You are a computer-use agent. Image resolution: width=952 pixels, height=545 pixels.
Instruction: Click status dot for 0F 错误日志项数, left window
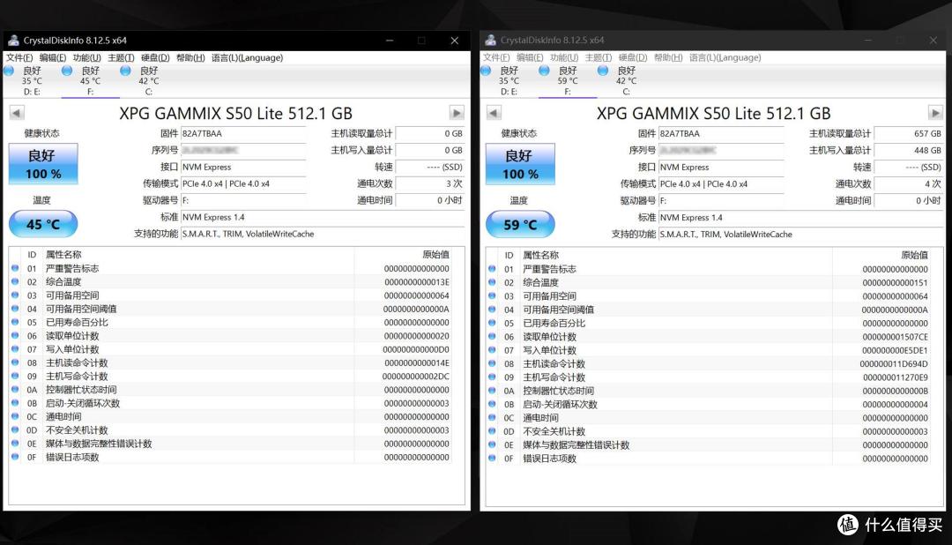click(15, 456)
